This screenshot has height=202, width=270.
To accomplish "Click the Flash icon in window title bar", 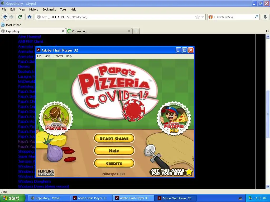I will click(x=38, y=50).
